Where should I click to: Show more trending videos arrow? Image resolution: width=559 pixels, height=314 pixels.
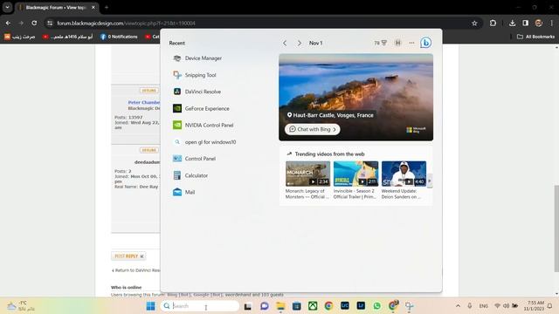pos(430,181)
